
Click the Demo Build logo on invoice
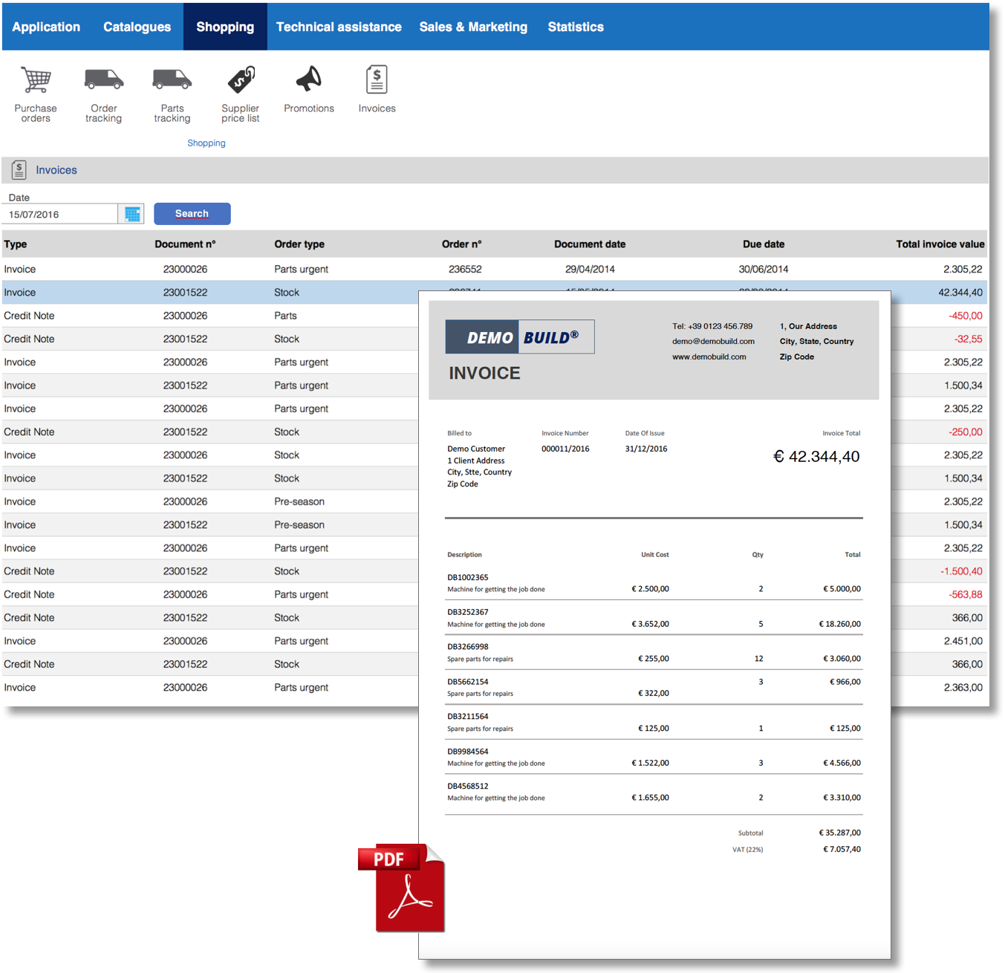pos(519,337)
